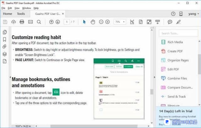This screenshot has height=128, width=201.
Task: Click the horizontal scrollbar right arrow
Action: [x=149, y=126]
